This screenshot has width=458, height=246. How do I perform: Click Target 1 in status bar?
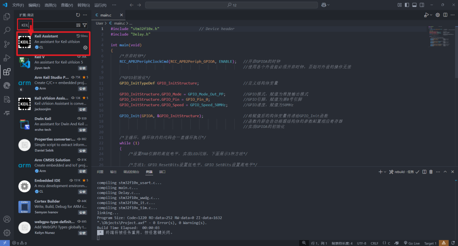[430, 243]
